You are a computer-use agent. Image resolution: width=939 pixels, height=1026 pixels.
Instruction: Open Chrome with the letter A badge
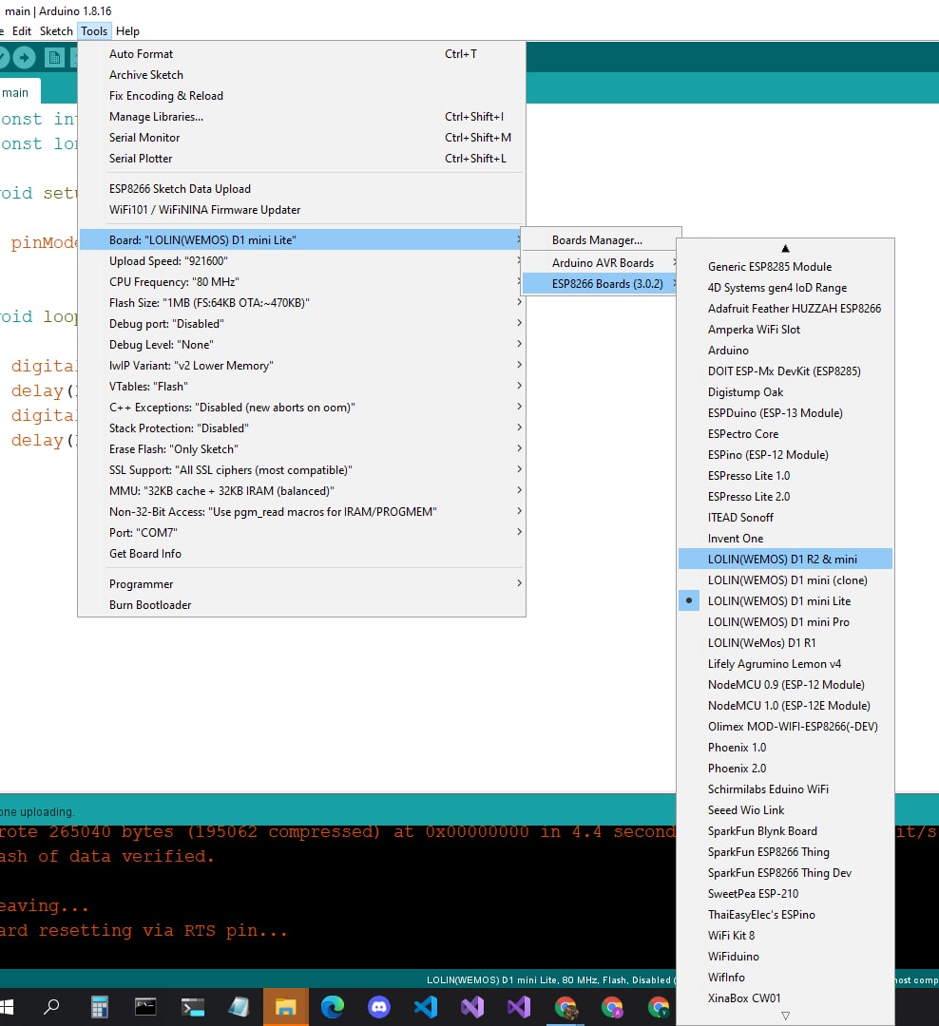click(x=612, y=1006)
